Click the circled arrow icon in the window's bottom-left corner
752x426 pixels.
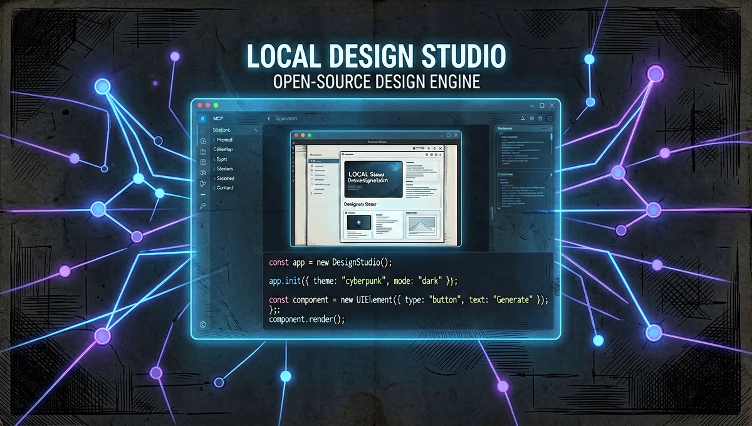(203, 324)
